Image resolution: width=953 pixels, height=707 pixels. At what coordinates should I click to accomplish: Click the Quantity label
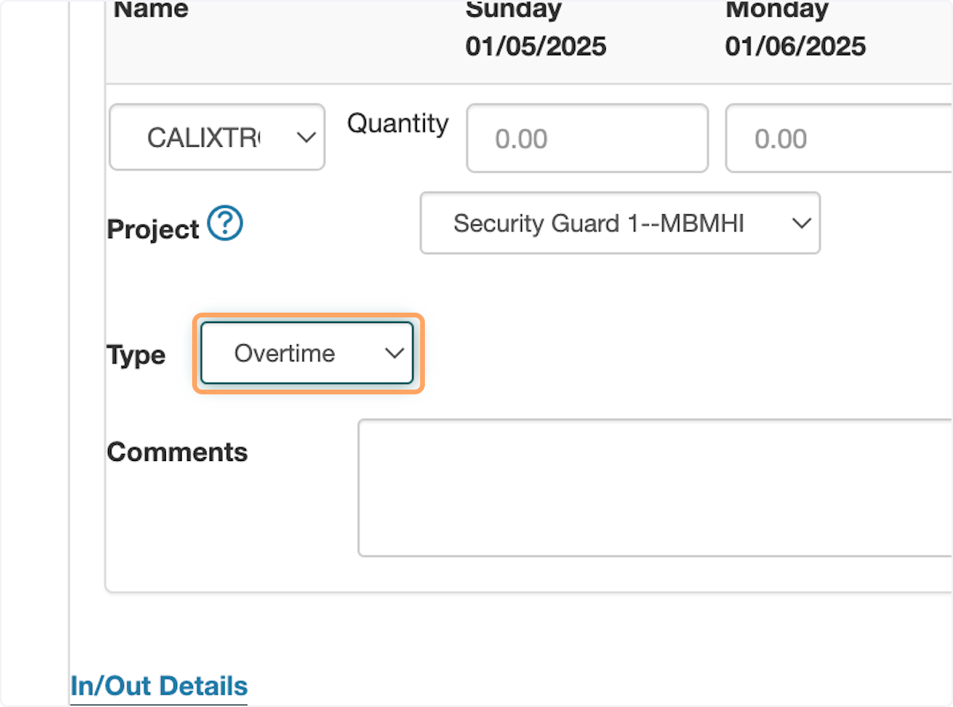397,124
